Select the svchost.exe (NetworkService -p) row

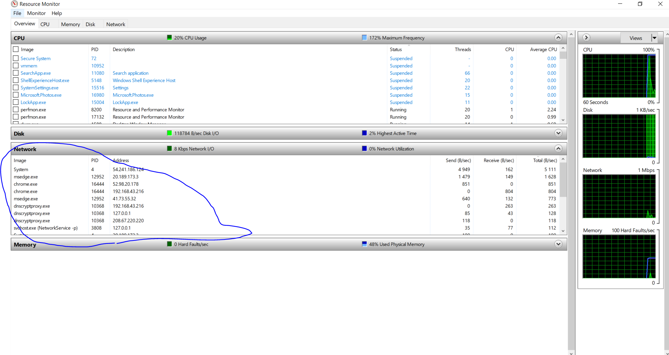tap(285, 228)
